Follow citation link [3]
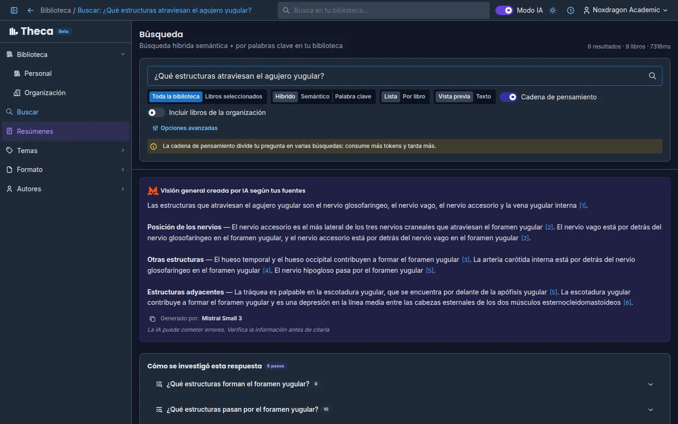This screenshot has height=424, width=678. click(x=466, y=260)
